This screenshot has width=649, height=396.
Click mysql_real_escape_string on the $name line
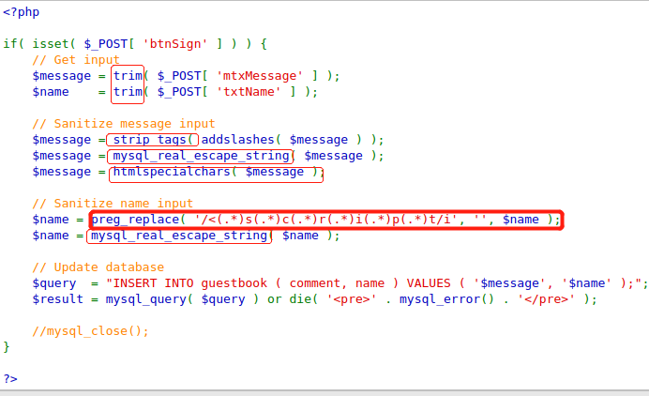[179, 236]
